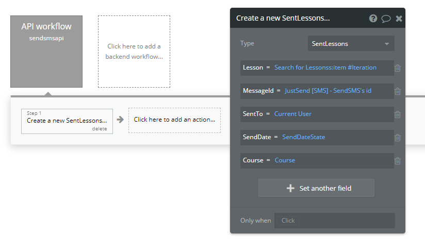Remove the MessageId field via trash icon

(x=398, y=91)
